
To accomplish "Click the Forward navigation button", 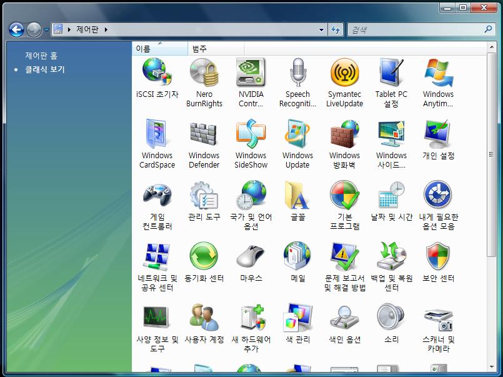I will coord(34,30).
